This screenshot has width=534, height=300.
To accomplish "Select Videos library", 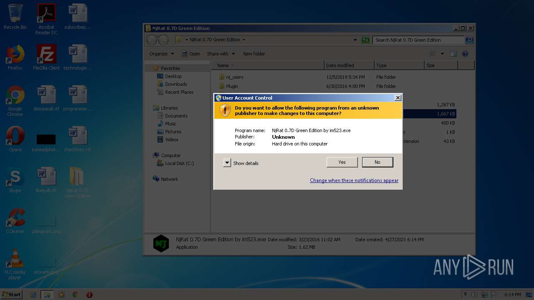I will click(168, 140).
